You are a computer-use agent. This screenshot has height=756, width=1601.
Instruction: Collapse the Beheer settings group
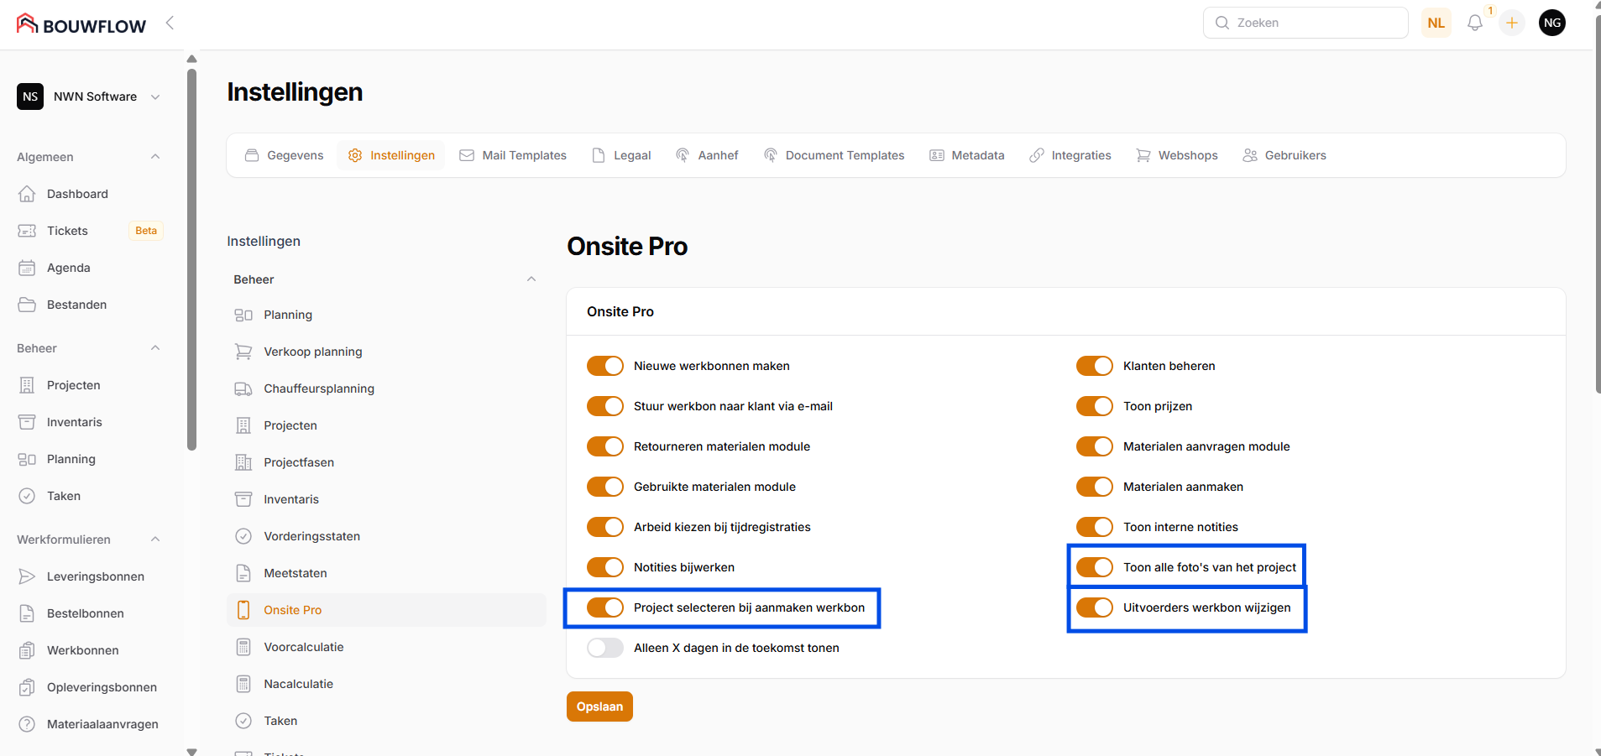coord(531,279)
